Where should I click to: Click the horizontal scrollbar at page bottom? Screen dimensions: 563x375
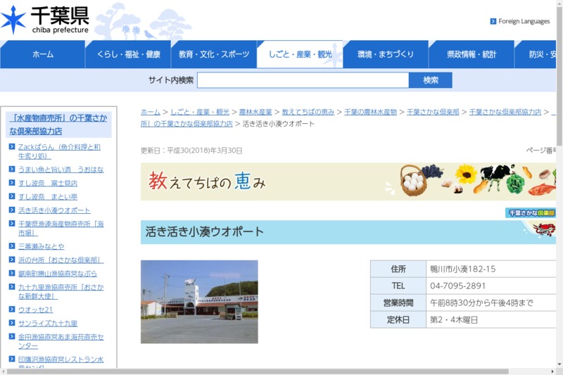(281, 371)
